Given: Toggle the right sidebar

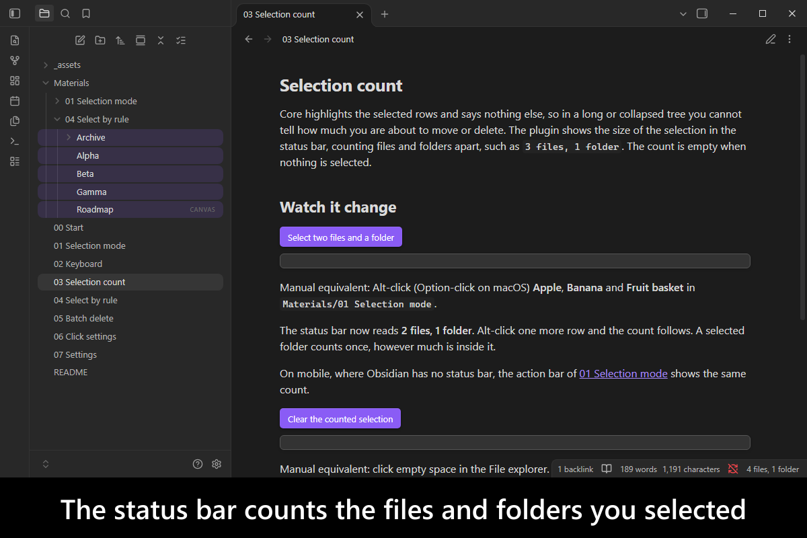Looking at the screenshot, I should [x=702, y=13].
